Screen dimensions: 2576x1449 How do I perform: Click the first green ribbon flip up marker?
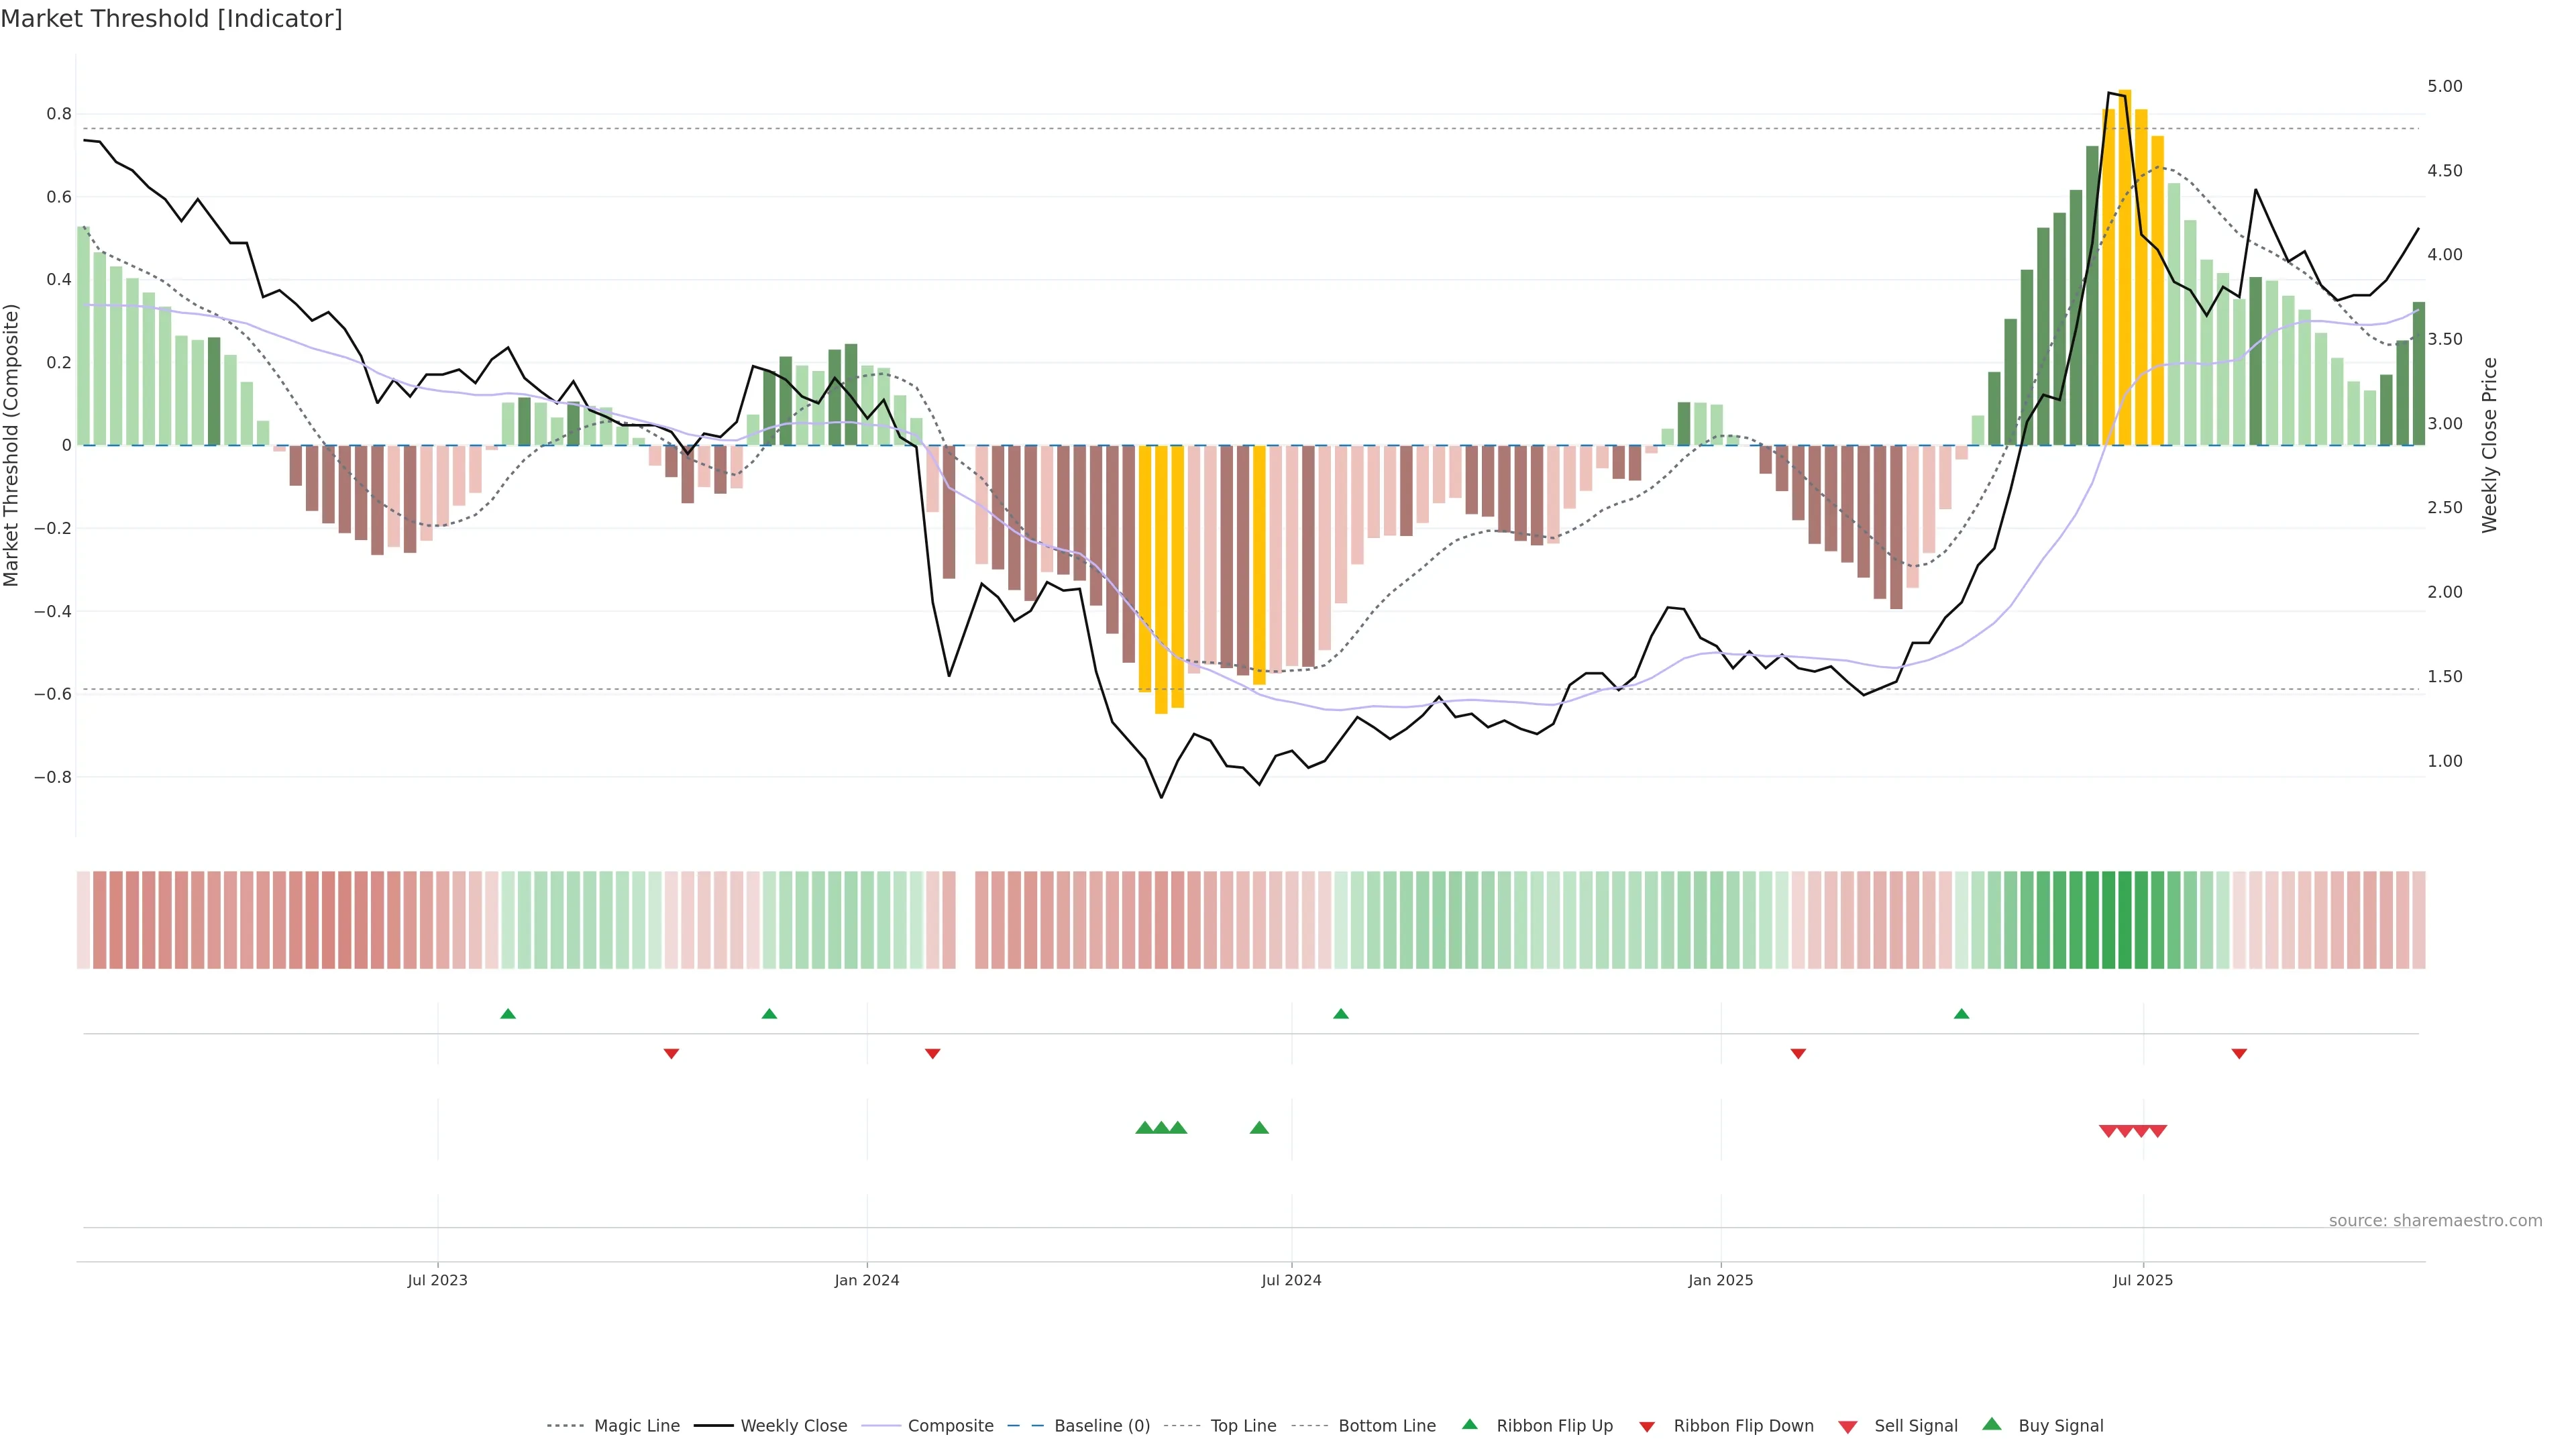(x=508, y=1014)
